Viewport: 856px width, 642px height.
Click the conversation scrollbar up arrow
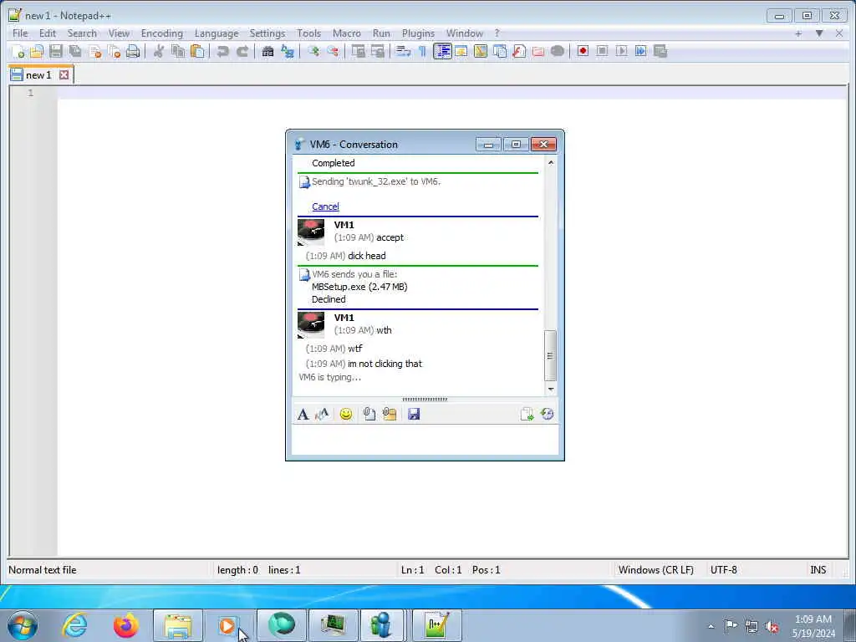click(x=551, y=163)
